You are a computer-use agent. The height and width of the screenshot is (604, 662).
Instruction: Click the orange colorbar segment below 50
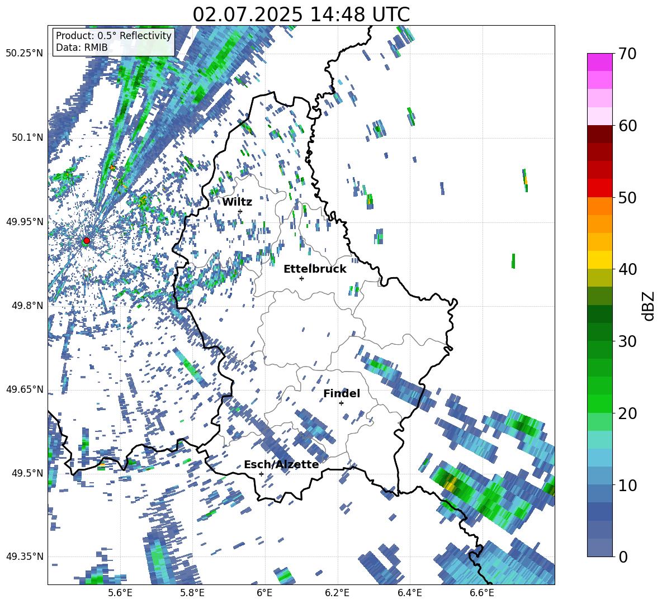coord(599,206)
